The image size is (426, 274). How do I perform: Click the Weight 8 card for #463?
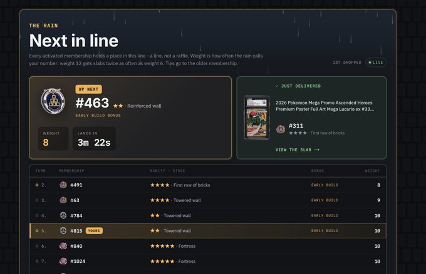53,138
